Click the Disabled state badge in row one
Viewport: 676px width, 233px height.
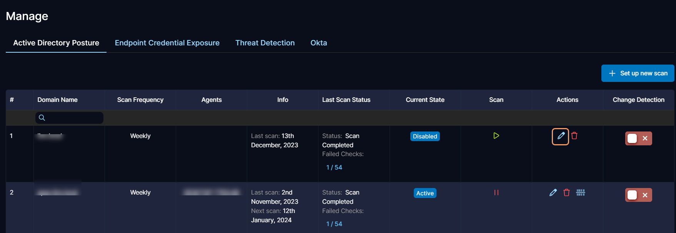425,136
